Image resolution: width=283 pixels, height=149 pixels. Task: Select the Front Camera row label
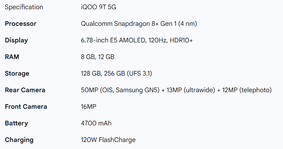[x=26, y=107]
